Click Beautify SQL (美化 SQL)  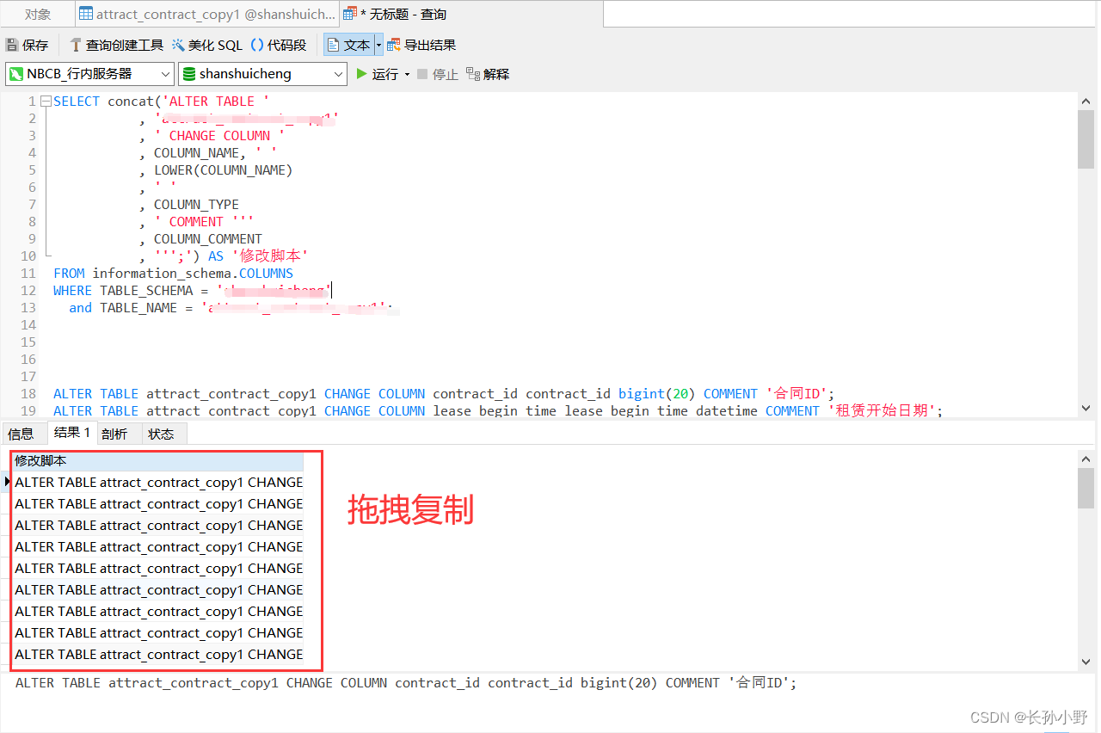(207, 45)
